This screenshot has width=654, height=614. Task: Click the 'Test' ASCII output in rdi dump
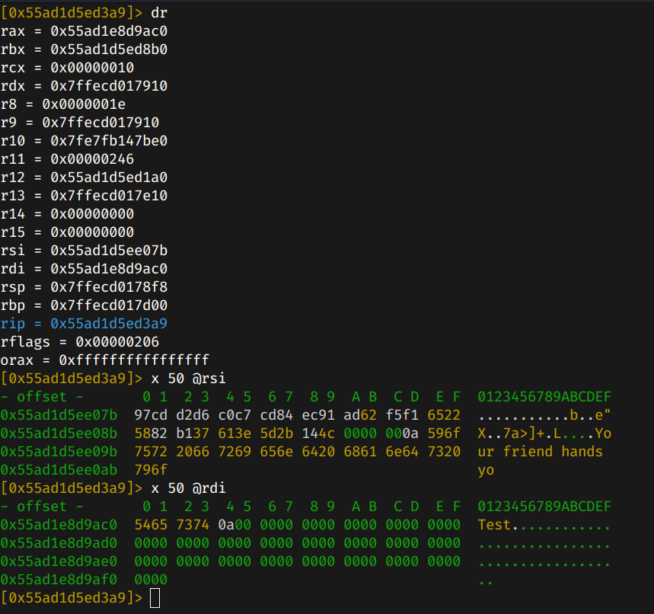(x=494, y=525)
